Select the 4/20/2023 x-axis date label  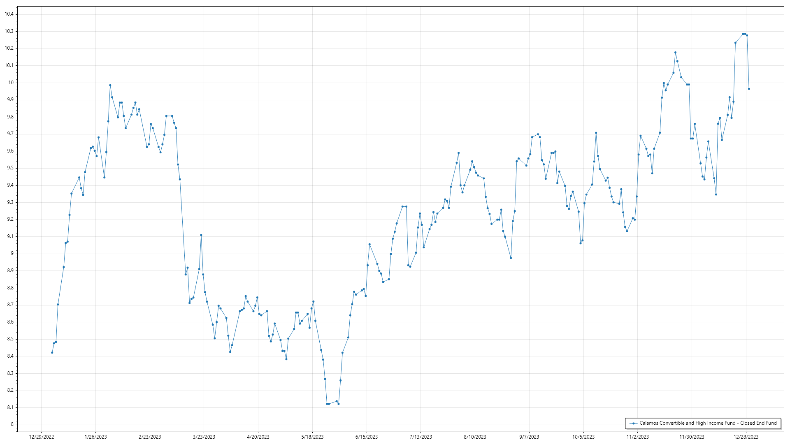click(258, 437)
